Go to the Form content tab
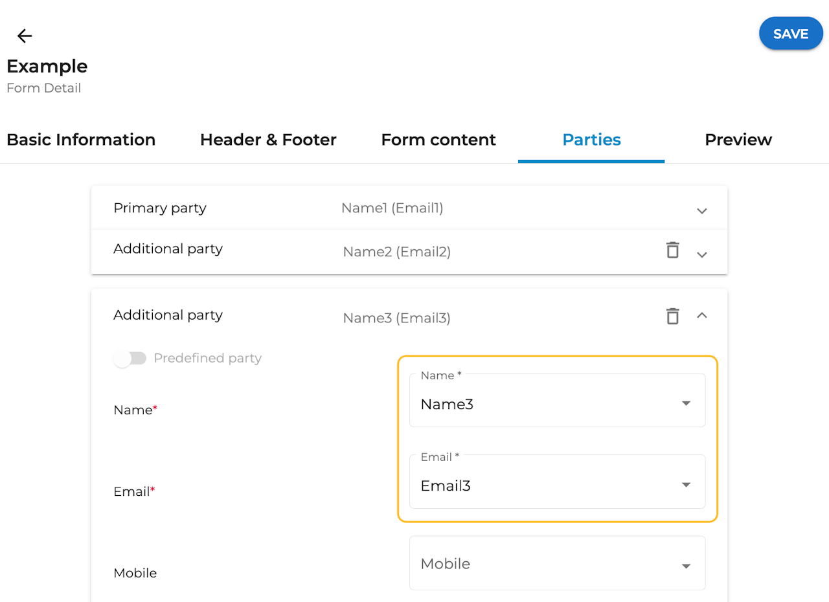The height and width of the screenshot is (602, 829). [x=438, y=140]
